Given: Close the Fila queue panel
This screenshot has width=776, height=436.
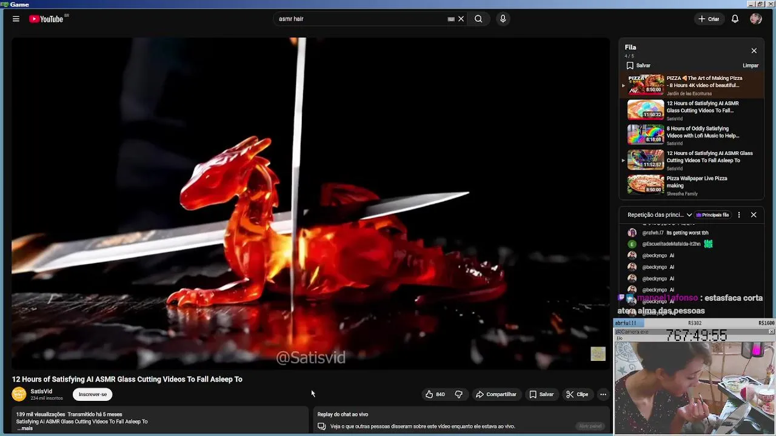Looking at the screenshot, I should click(x=754, y=51).
